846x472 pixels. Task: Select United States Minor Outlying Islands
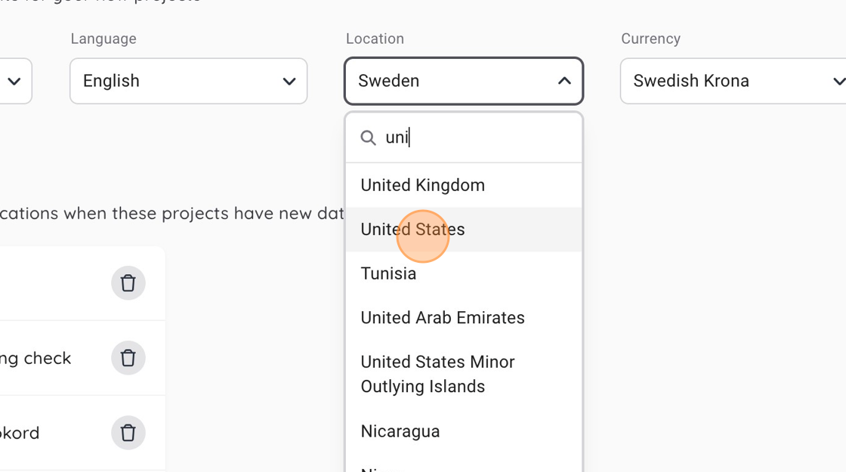pos(437,374)
